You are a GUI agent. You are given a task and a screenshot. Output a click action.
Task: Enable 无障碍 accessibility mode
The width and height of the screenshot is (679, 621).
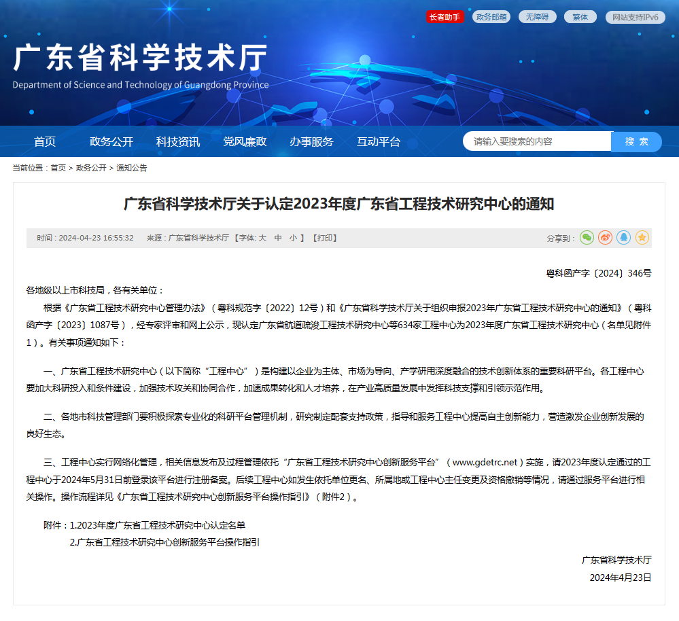coord(537,17)
